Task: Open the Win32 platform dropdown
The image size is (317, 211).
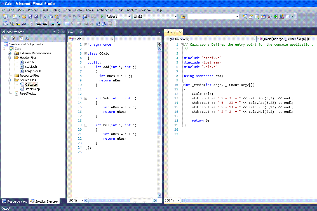Action: pyautogui.click(x=175, y=17)
